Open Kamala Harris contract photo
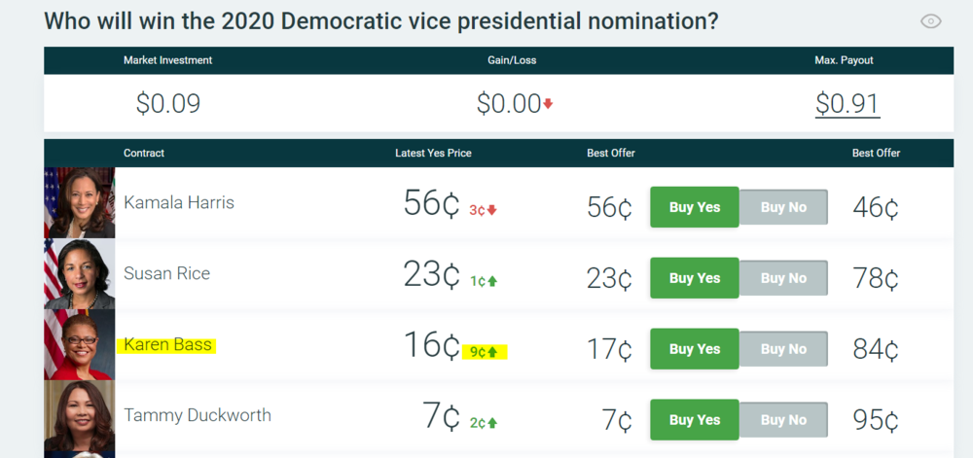 click(79, 203)
